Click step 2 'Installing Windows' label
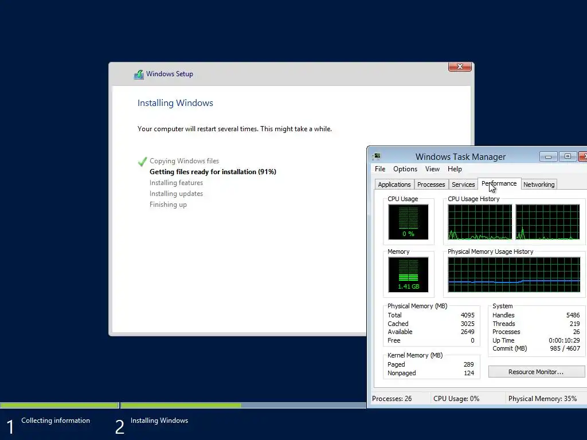 pos(159,420)
